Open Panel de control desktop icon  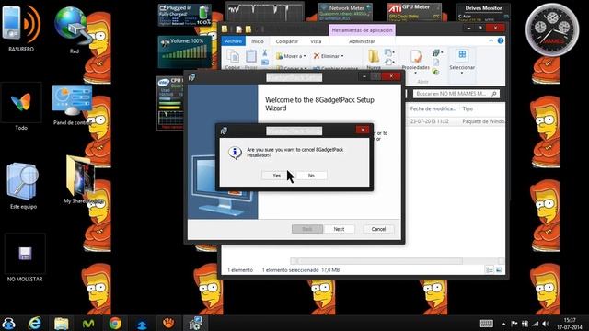click(x=72, y=105)
